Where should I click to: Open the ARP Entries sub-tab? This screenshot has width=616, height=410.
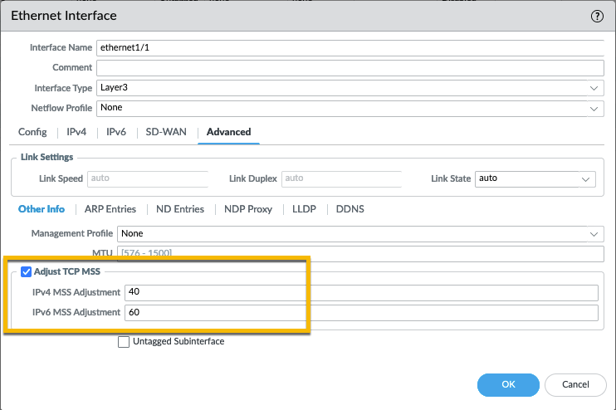pos(110,209)
